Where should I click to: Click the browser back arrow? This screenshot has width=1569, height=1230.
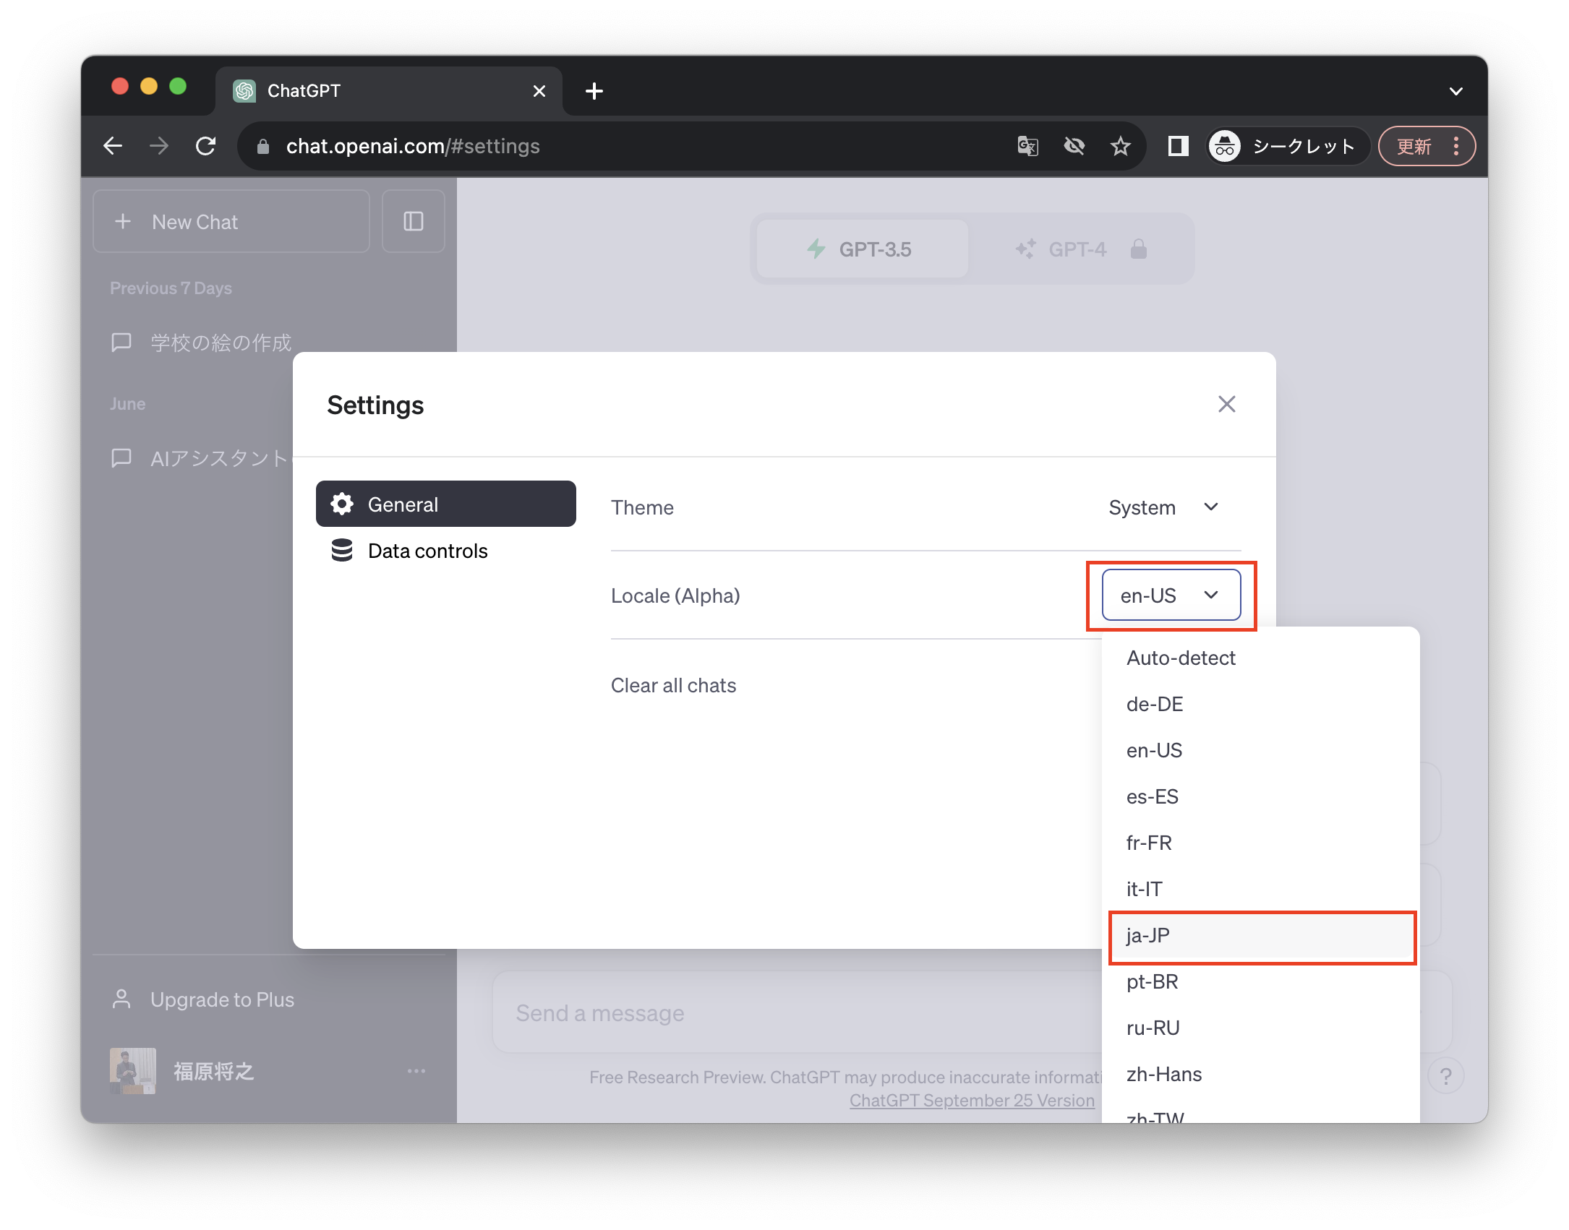point(113,146)
